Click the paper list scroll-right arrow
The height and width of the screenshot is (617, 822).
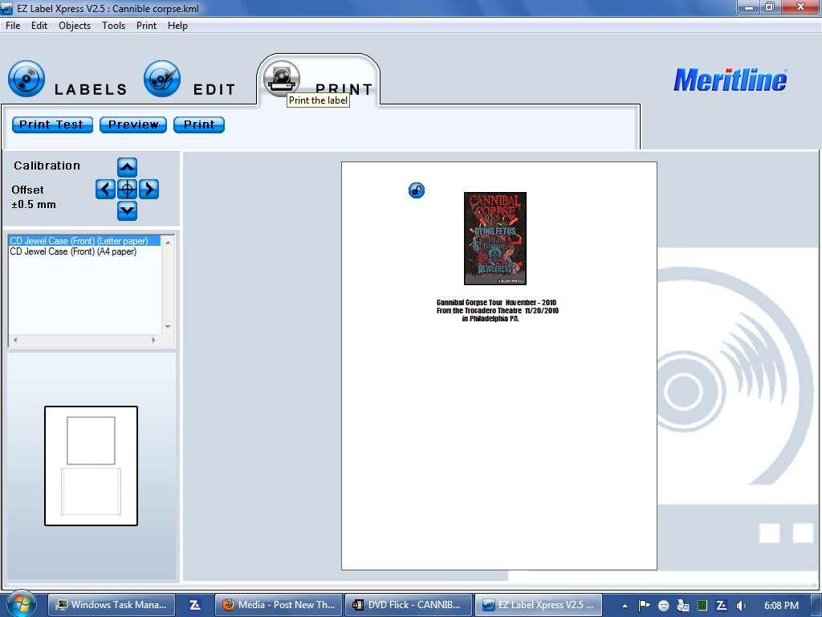coord(153,340)
